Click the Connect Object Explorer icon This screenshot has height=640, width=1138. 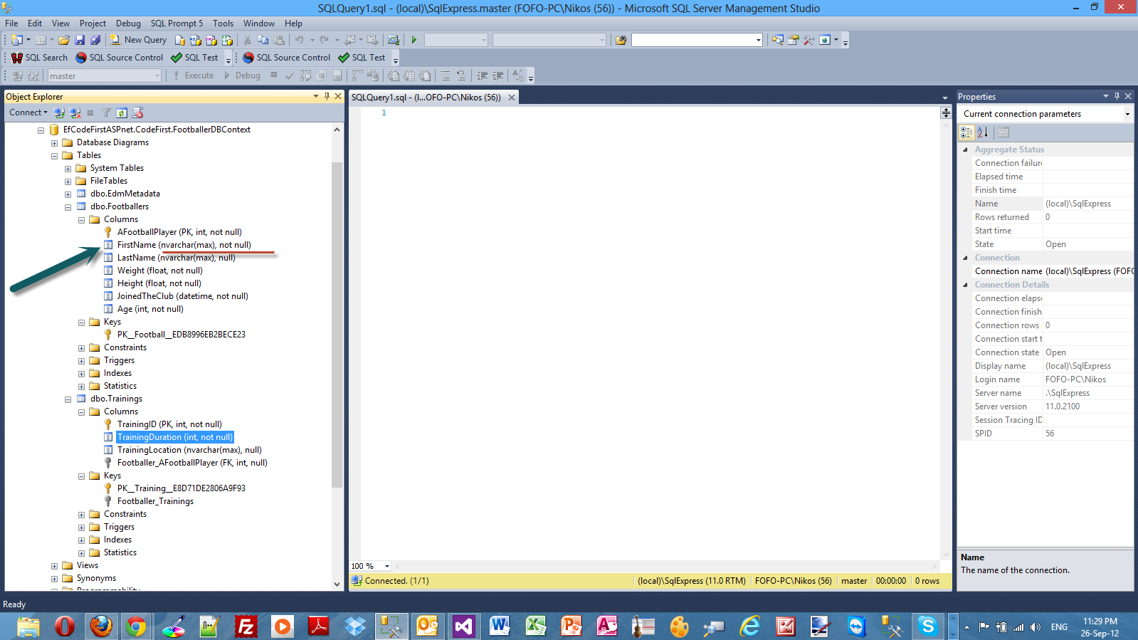click(60, 112)
